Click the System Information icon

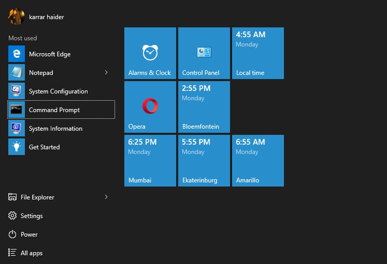[16, 128]
